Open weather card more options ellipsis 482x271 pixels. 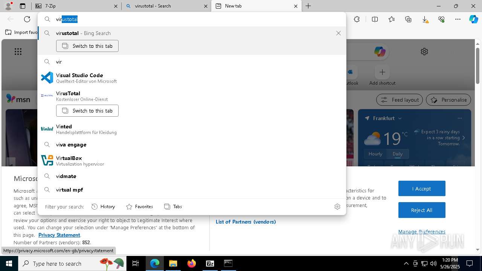click(460, 118)
